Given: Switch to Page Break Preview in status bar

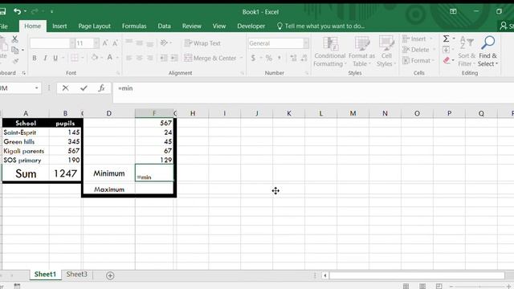Looking at the screenshot, I should (x=439, y=286).
